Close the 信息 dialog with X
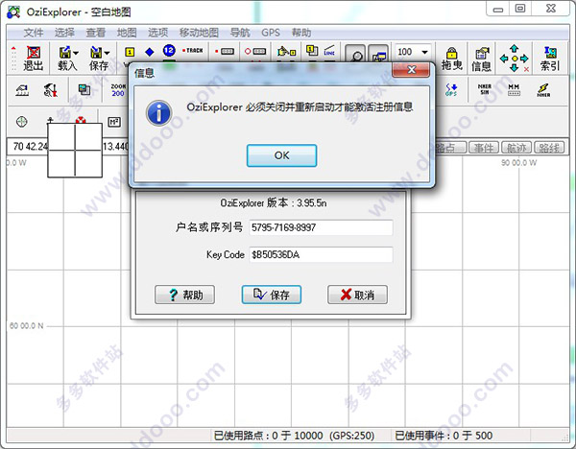 tap(411, 69)
